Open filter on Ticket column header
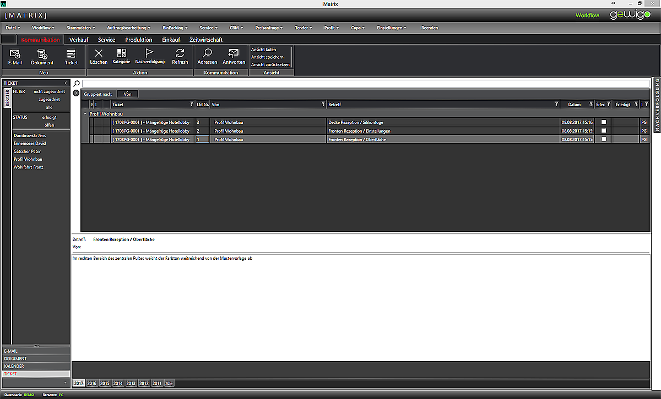This screenshot has height=399, width=661. click(x=192, y=104)
